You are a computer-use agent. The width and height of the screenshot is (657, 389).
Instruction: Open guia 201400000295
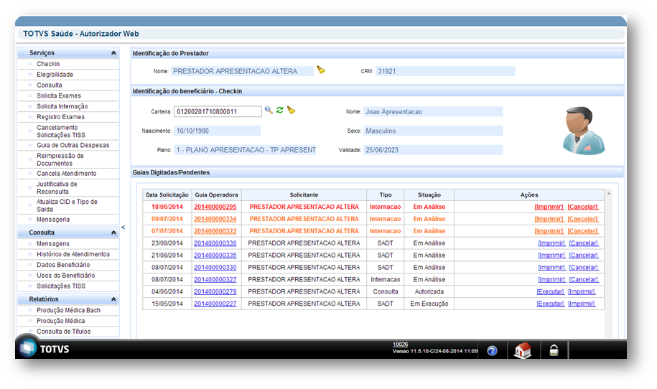tap(215, 207)
